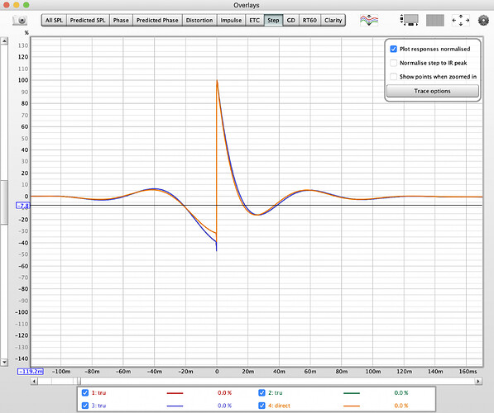Uncheck Plot responses normalised

coord(393,49)
